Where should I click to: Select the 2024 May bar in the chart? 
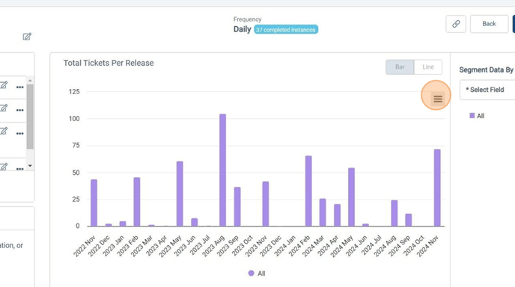click(351, 197)
